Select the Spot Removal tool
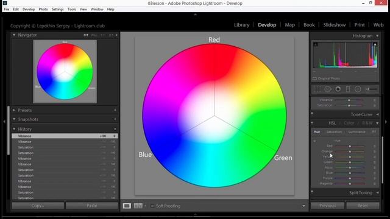This screenshot has width=390, height=219. point(328,89)
